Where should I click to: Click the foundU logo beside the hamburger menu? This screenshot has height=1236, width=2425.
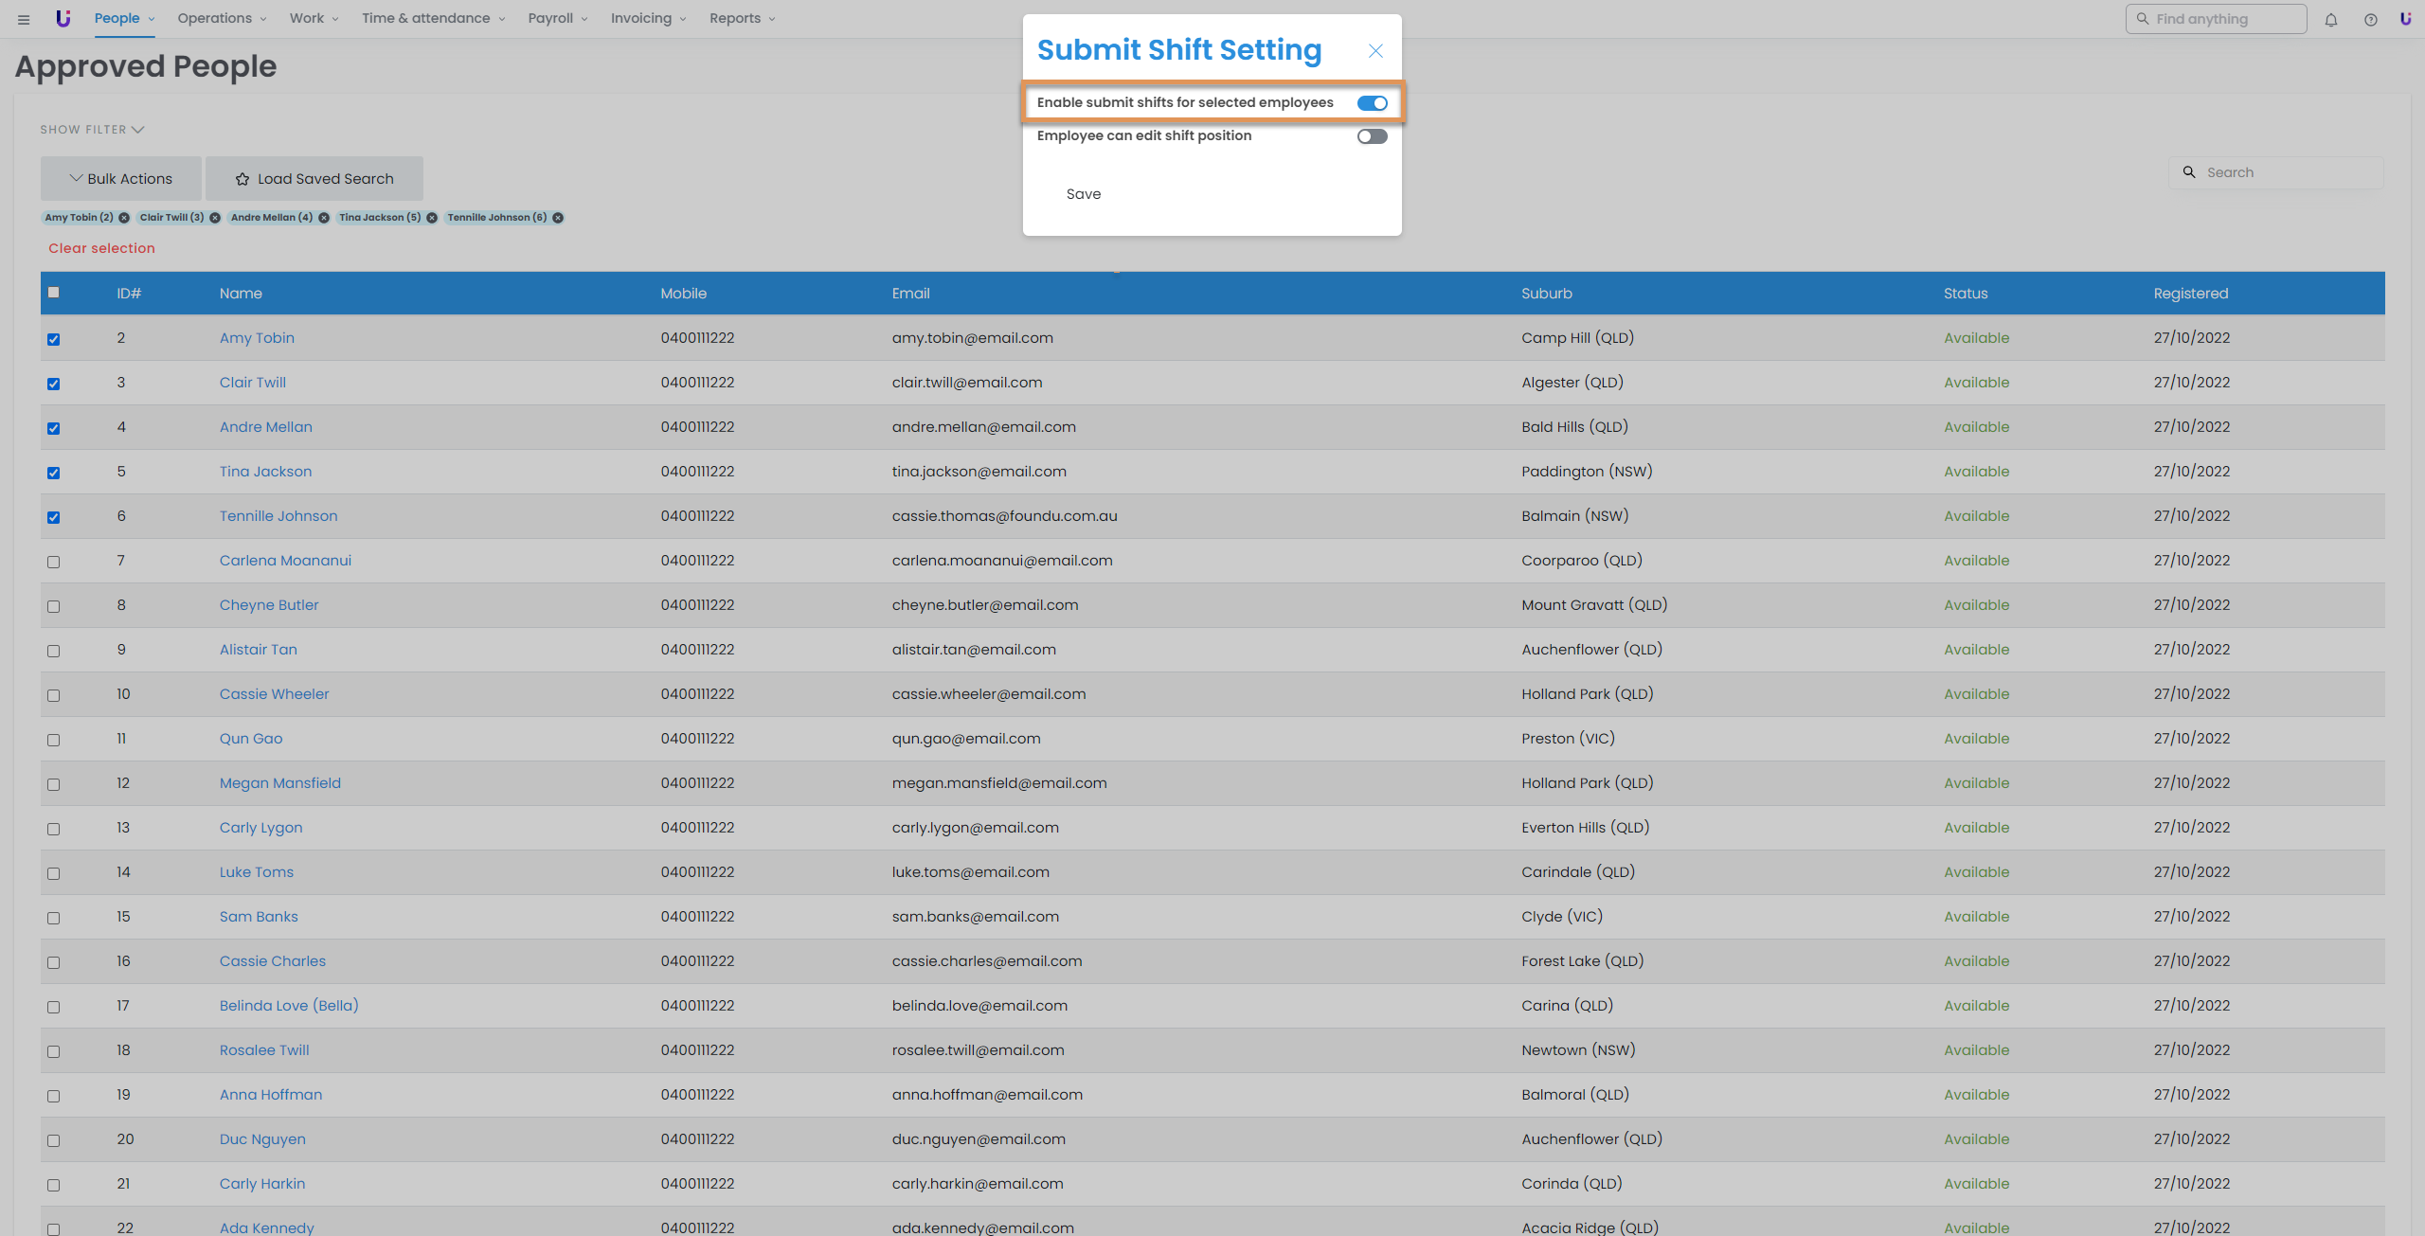coord(63,18)
